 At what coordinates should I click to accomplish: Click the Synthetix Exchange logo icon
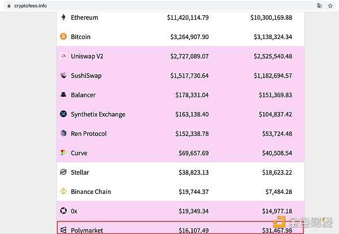(x=63, y=114)
